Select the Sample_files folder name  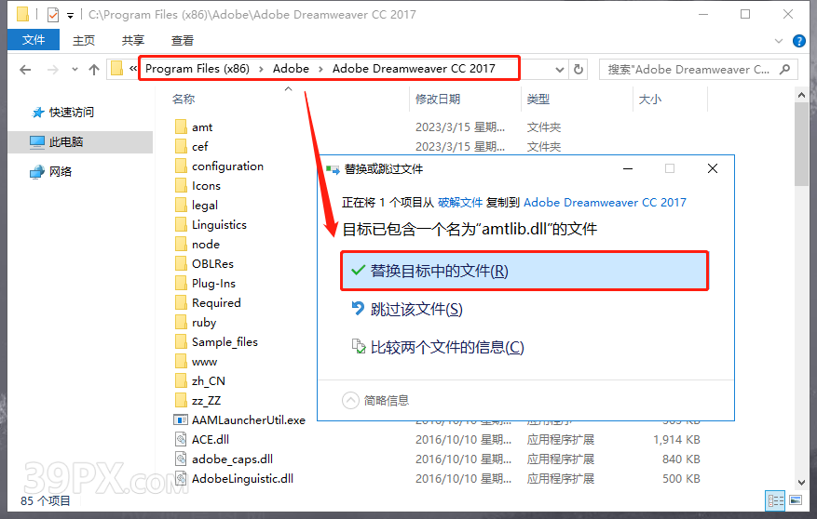[225, 341]
